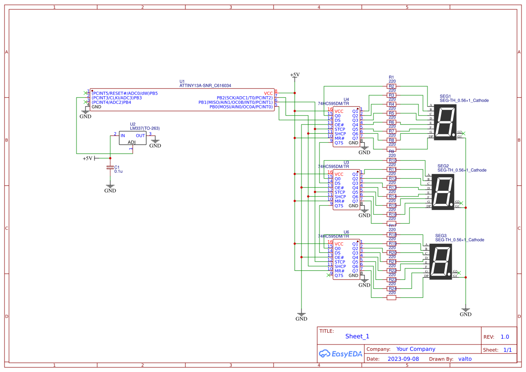The image size is (526, 372).
Task: Select the date 2023-09-08 field
Action: point(404,359)
